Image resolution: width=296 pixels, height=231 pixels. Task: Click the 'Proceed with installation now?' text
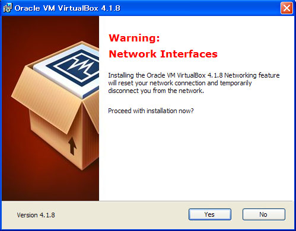(x=151, y=111)
